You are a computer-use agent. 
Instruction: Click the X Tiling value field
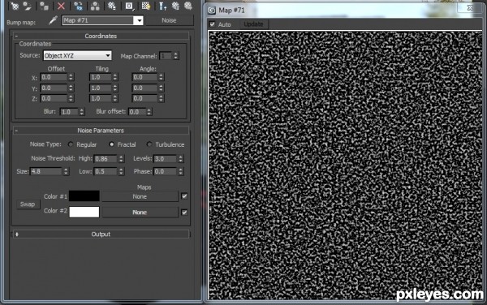101,77
